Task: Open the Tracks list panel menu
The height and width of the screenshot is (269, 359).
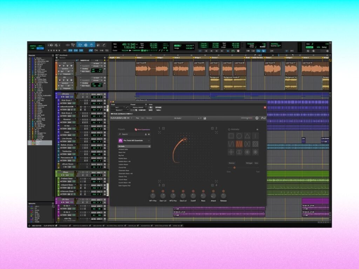Action: [53, 55]
